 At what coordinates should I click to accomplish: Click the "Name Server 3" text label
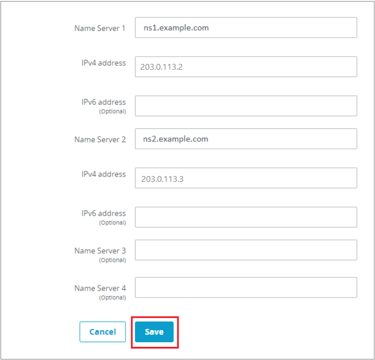pyautogui.click(x=100, y=250)
